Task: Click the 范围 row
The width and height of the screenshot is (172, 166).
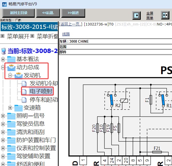Action: point(116,47)
